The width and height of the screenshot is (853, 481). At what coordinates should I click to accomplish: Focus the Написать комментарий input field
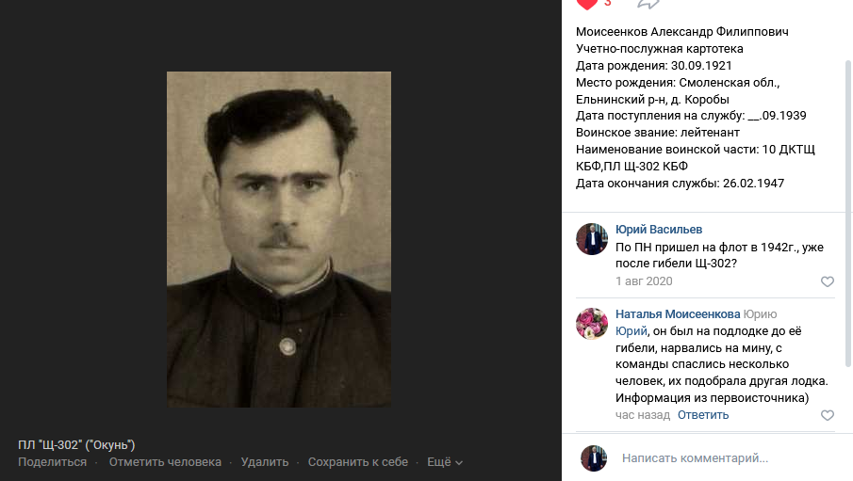[727, 458]
